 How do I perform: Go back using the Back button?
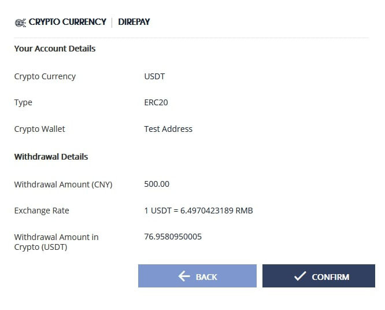(x=197, y=276)
